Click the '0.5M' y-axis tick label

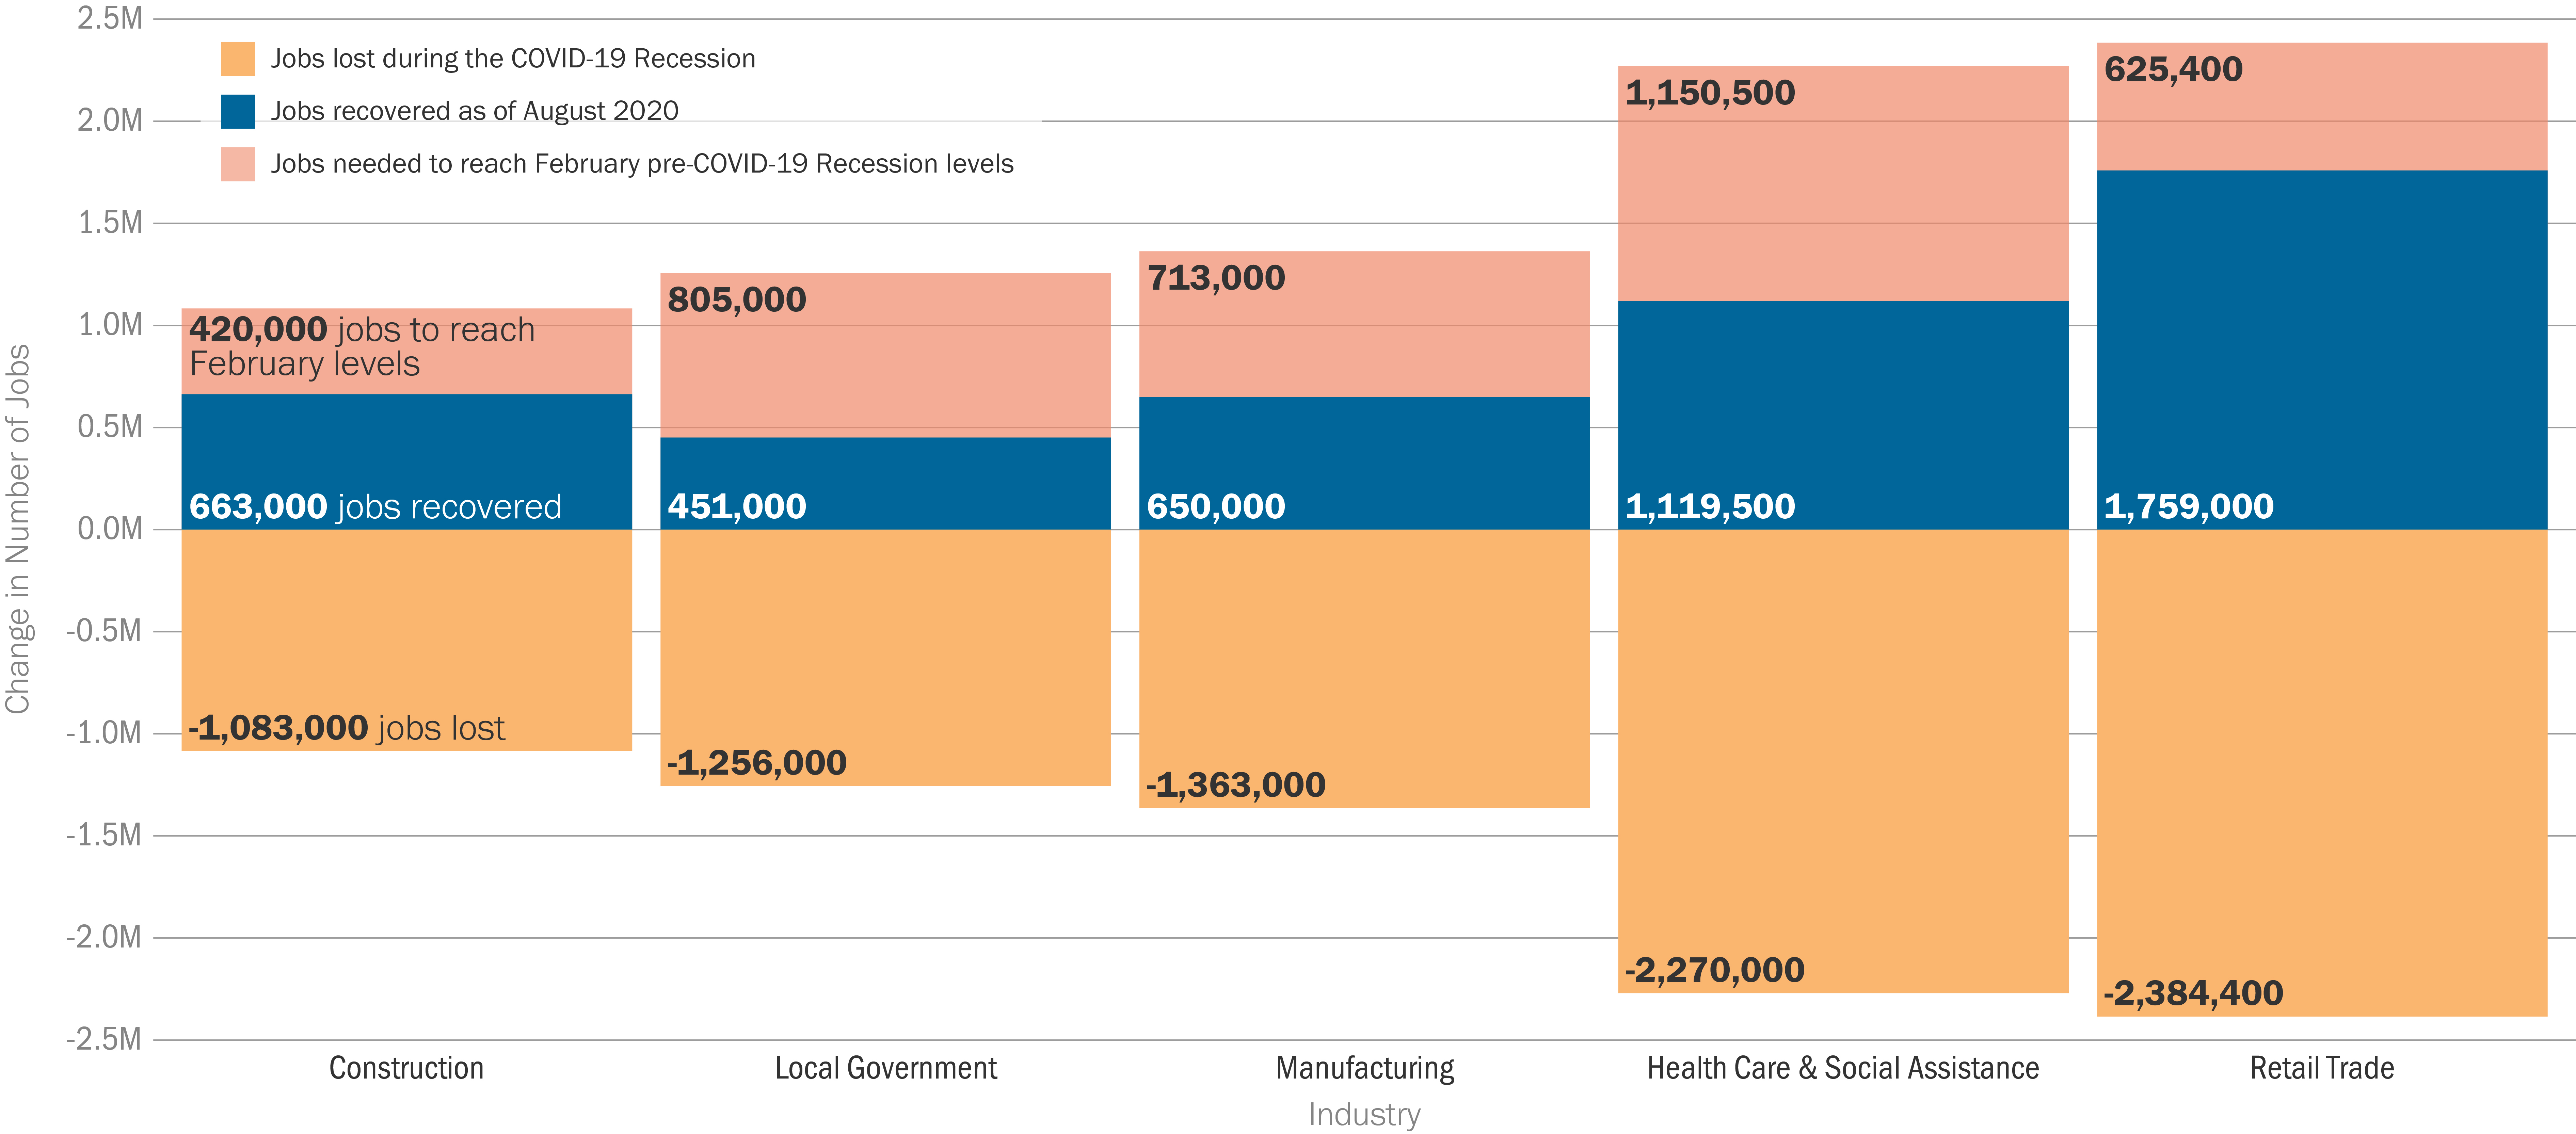[110, 426]
